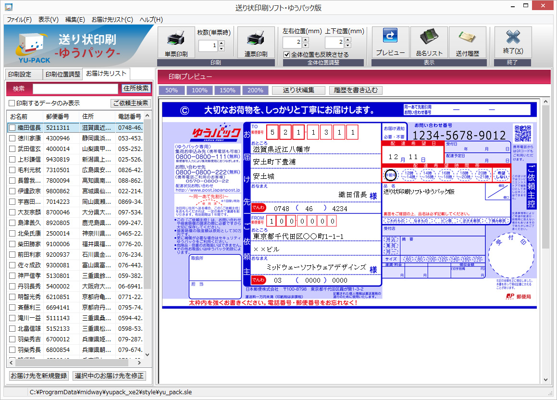This screenshot has height=400, width=557.
Task: Click 選択中のお届け先を修正 button
Action: point(109,375)
